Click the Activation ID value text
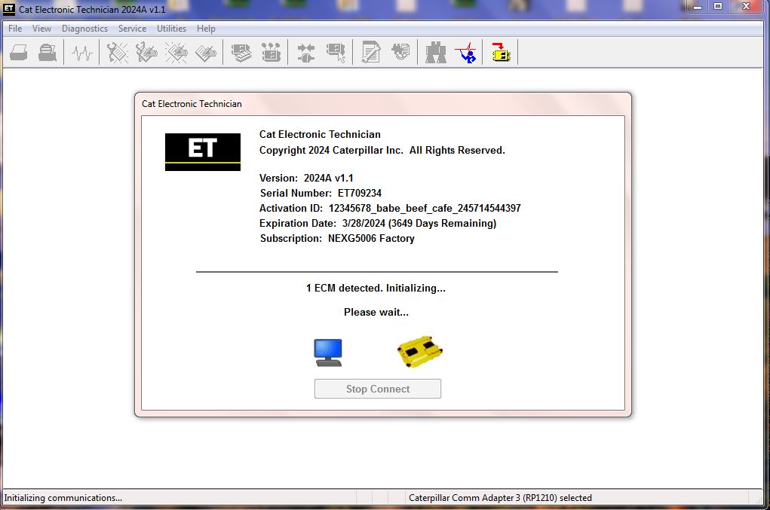This screenshot has height=510, width=770. 425,209
